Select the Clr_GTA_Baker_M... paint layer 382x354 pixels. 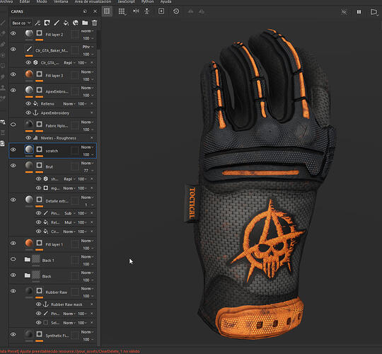[x=52, y=50]
